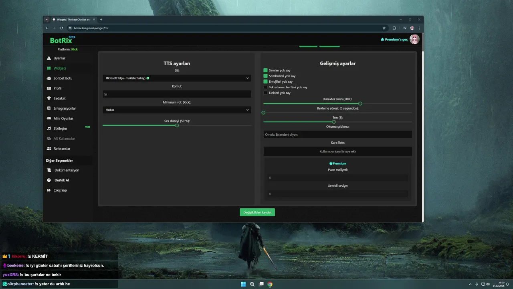
Task: Select the Widgets browser tab
Action: [x=73, y=19]
